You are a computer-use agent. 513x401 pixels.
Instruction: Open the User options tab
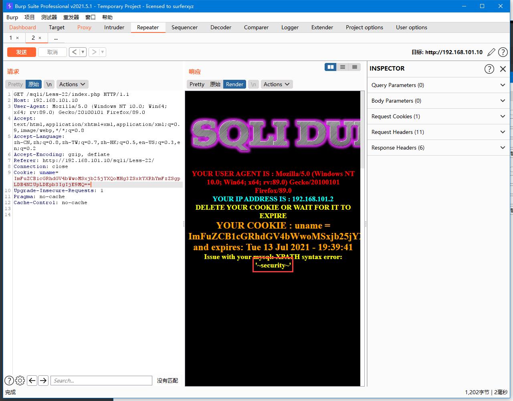coord(412,27)
